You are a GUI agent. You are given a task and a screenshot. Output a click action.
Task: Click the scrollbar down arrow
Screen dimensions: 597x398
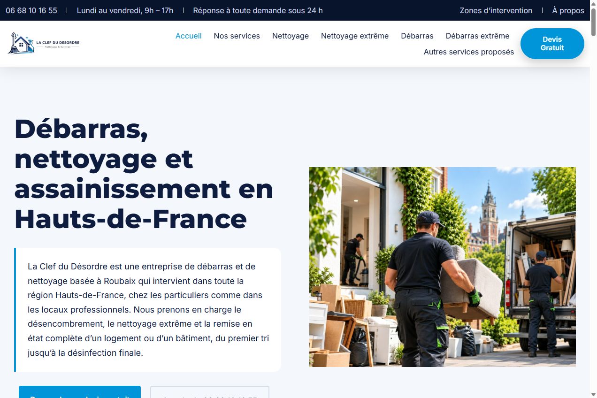coord(593,393)
